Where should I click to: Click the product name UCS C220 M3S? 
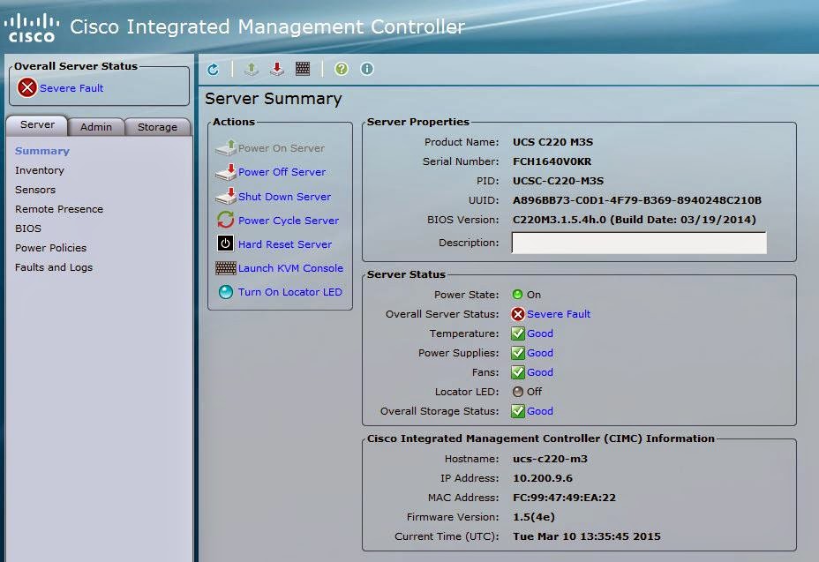pyautogui.click(x=552, y=142)
